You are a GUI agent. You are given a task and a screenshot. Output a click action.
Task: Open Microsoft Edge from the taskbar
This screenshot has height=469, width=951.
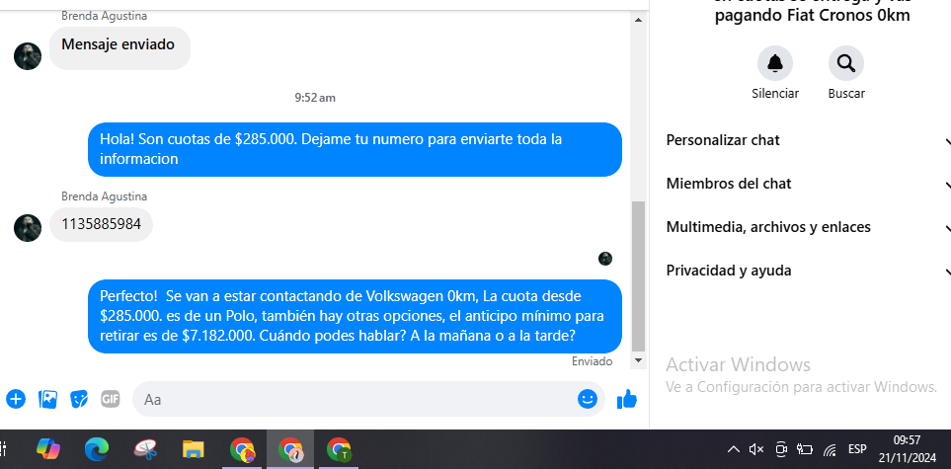(x=97, y=449)
